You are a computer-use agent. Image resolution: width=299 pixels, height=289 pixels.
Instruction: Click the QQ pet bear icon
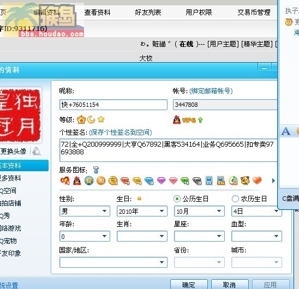click(245, 180)
